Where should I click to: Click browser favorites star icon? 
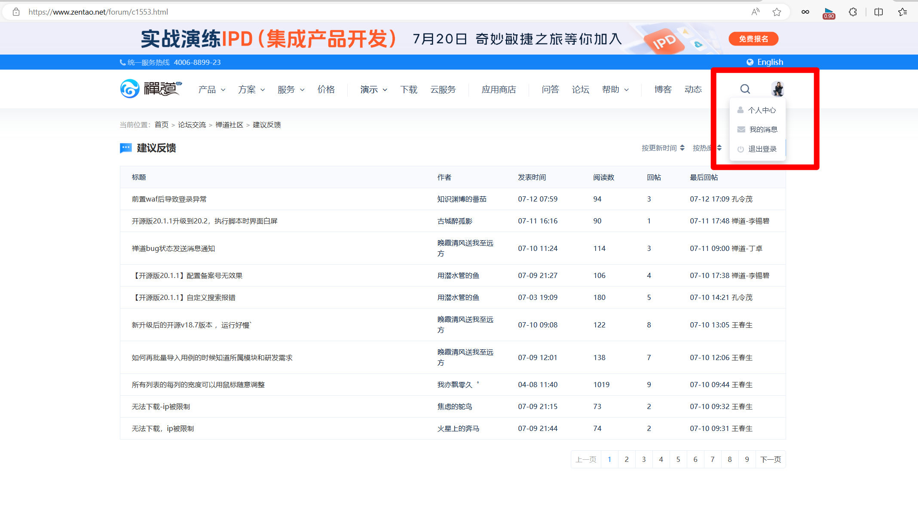tap(776, 12)
